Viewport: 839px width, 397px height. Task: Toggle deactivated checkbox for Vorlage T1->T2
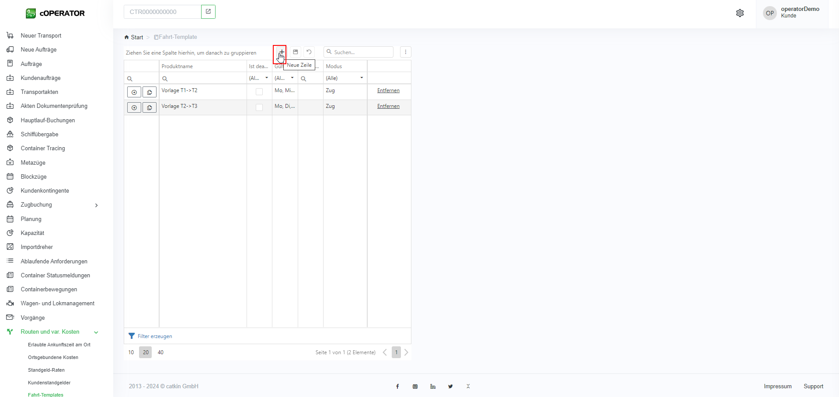259,92
